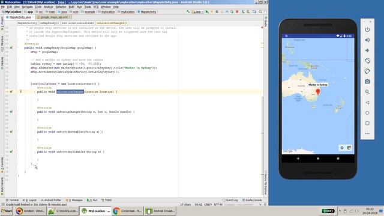Click override gutter icon beside onProviderEnabled
Screen dimensions: 384x216
[11, 132]
